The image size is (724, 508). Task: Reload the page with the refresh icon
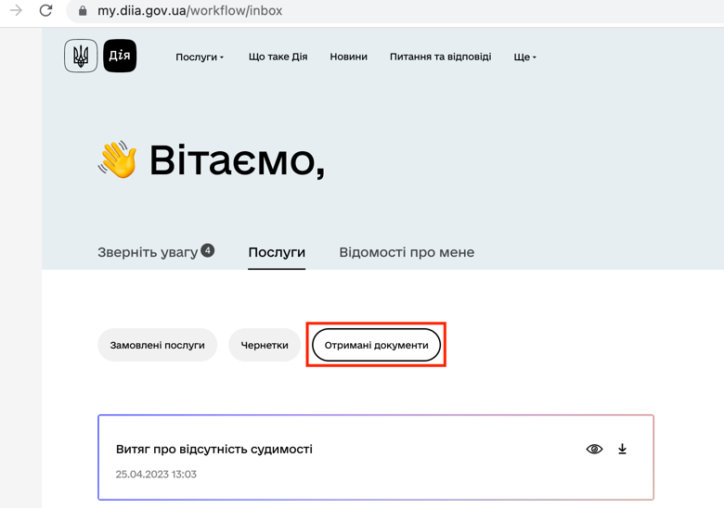[45, 10]
